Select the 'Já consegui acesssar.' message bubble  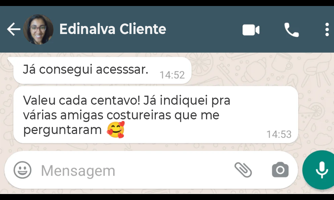pos(102,70)
